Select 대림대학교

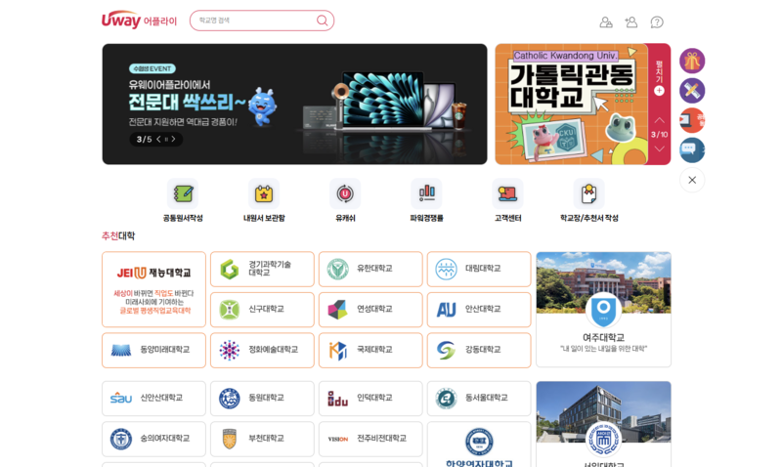pos(479,269)
